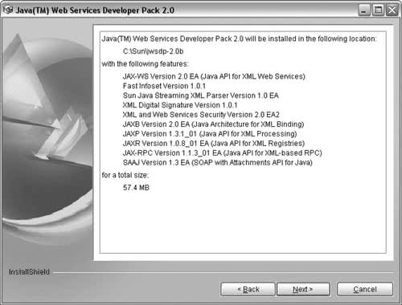Click the window title bar text

click(x=95, y=10)
